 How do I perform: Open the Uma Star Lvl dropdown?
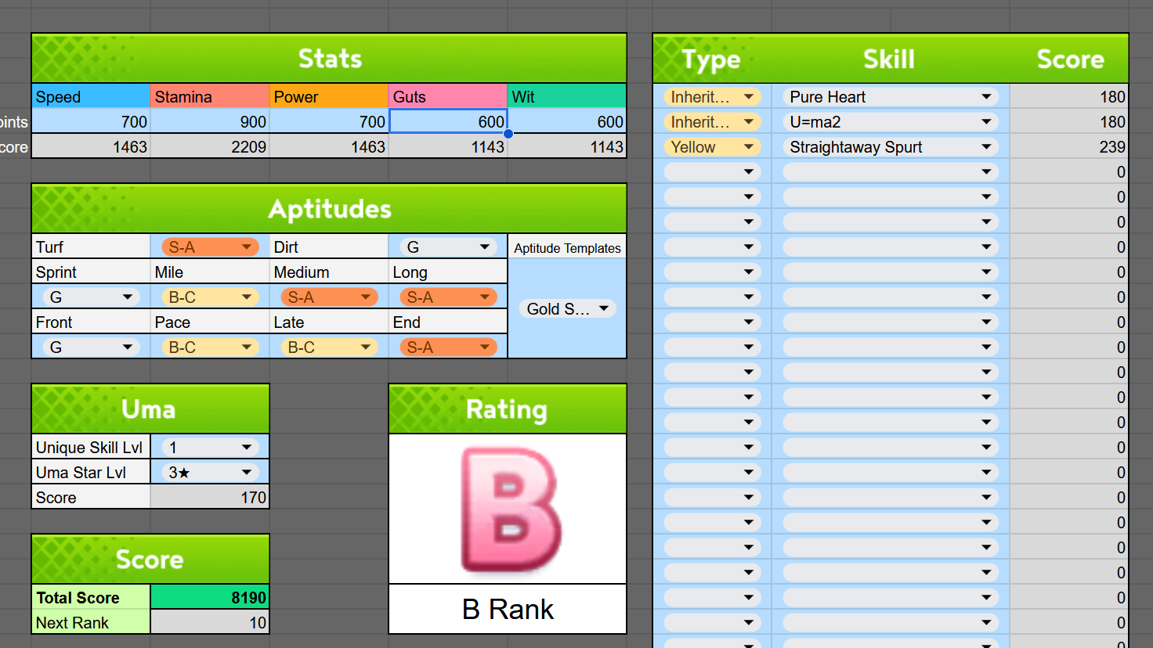(210, 473)
